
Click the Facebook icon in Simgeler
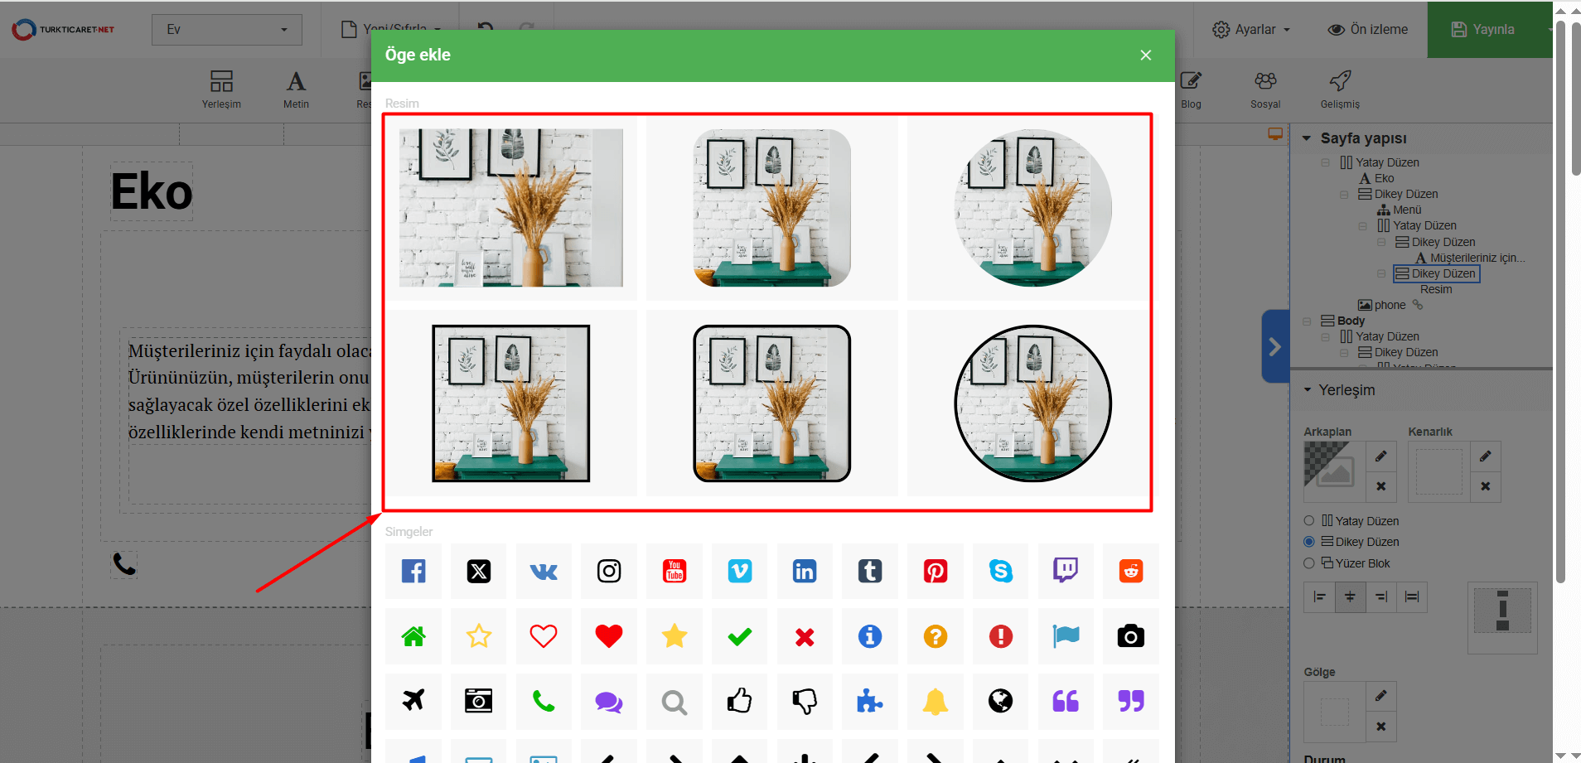[413, 571]
